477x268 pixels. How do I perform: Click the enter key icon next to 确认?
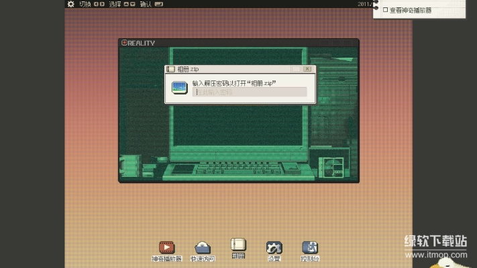click(159, 4)
